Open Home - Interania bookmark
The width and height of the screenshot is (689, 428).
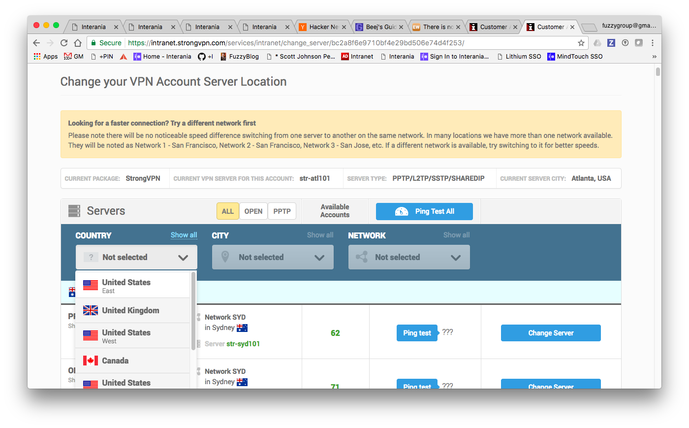(162, 57)
